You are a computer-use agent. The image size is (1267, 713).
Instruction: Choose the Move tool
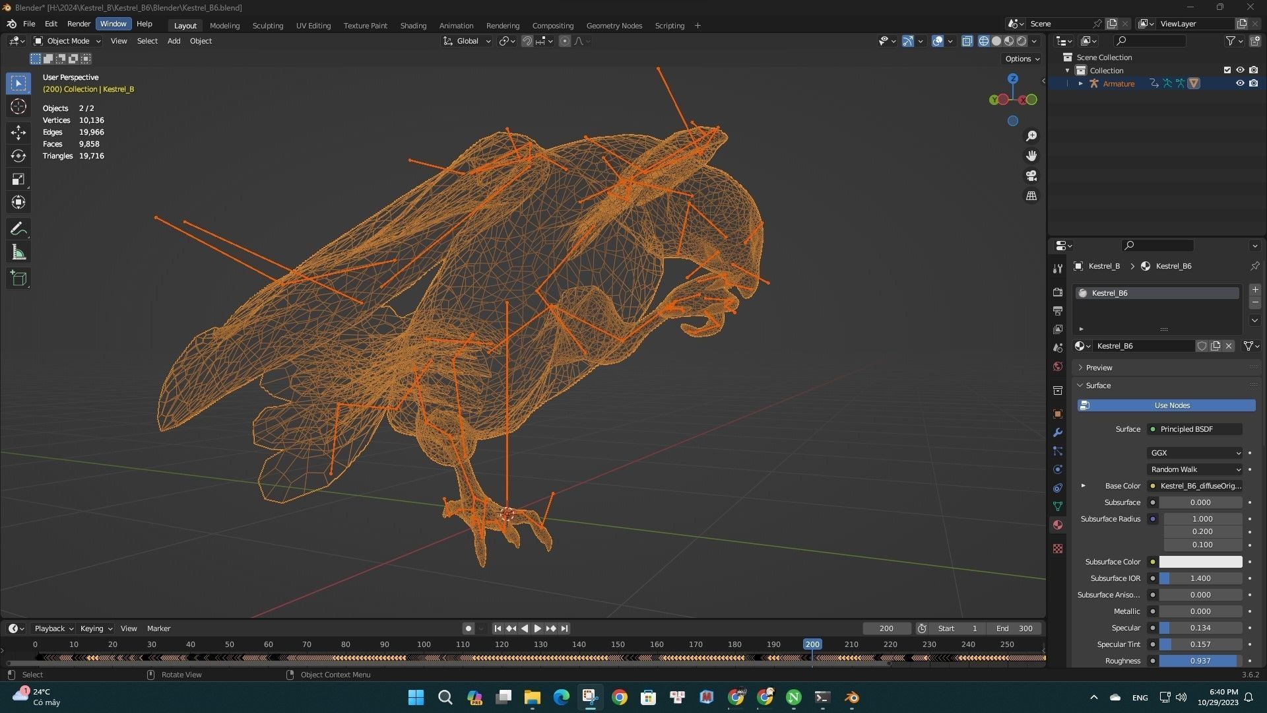click(x=18, y=133)
